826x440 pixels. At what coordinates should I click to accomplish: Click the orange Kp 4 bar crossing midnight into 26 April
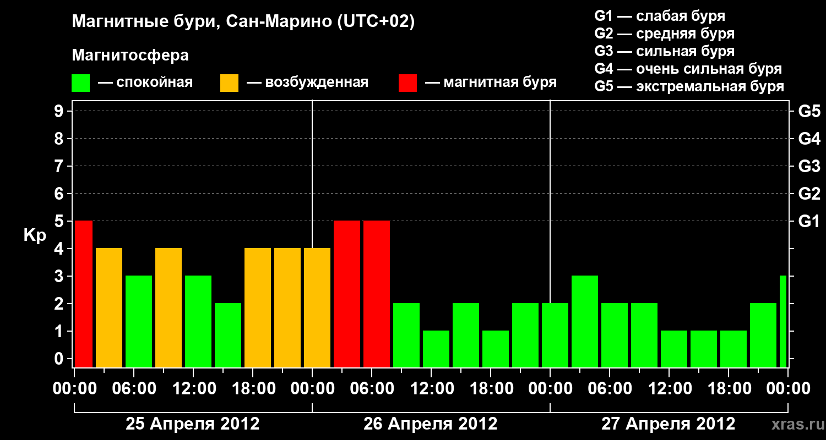317,307
